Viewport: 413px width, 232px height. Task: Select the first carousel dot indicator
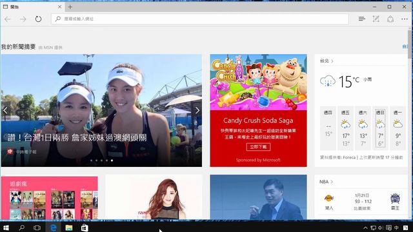(92, 160)
